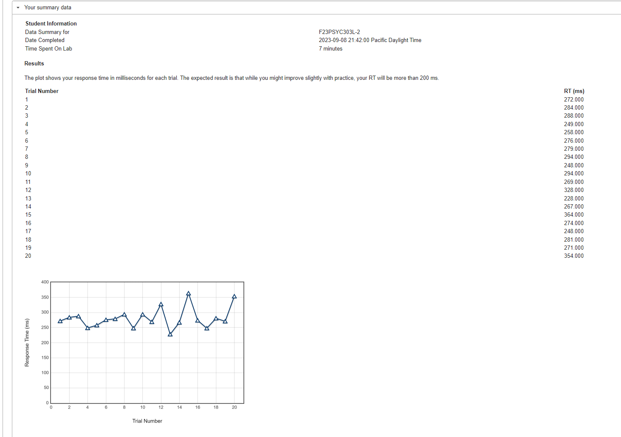Click the 354.000 value for trial 20
Screen dimensions: 621x437
coord(573,256)
